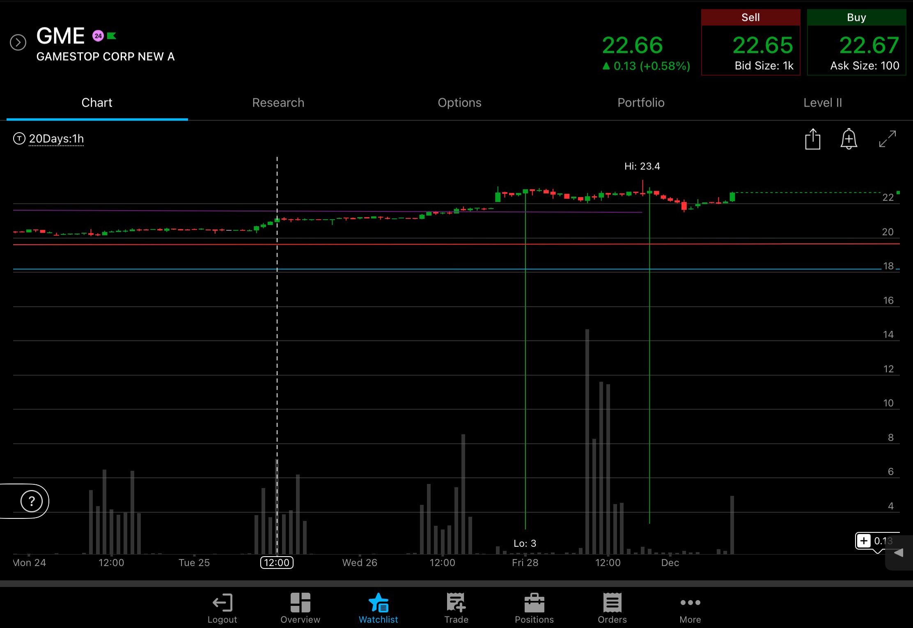The height and width of the screenshot is (628, 913).
Task: Toggle the green flag beside GME
Action: 112,36
